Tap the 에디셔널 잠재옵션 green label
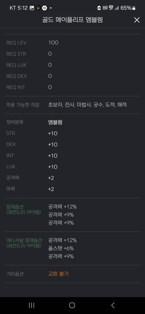 point(24,243)
